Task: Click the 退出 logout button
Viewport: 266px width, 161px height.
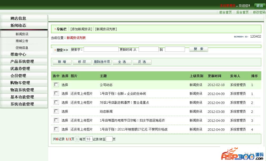Action: pos(259,6)
